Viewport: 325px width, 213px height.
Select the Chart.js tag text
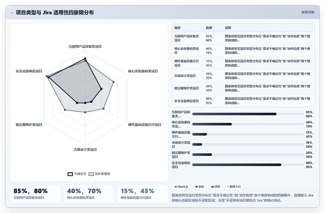coord(183,187)
